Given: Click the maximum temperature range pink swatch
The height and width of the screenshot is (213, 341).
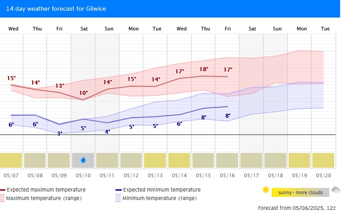Looking at the screenshot, I should 3,198.
